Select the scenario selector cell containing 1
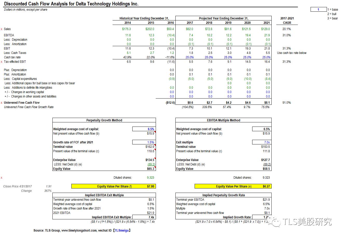 [318, 10]
